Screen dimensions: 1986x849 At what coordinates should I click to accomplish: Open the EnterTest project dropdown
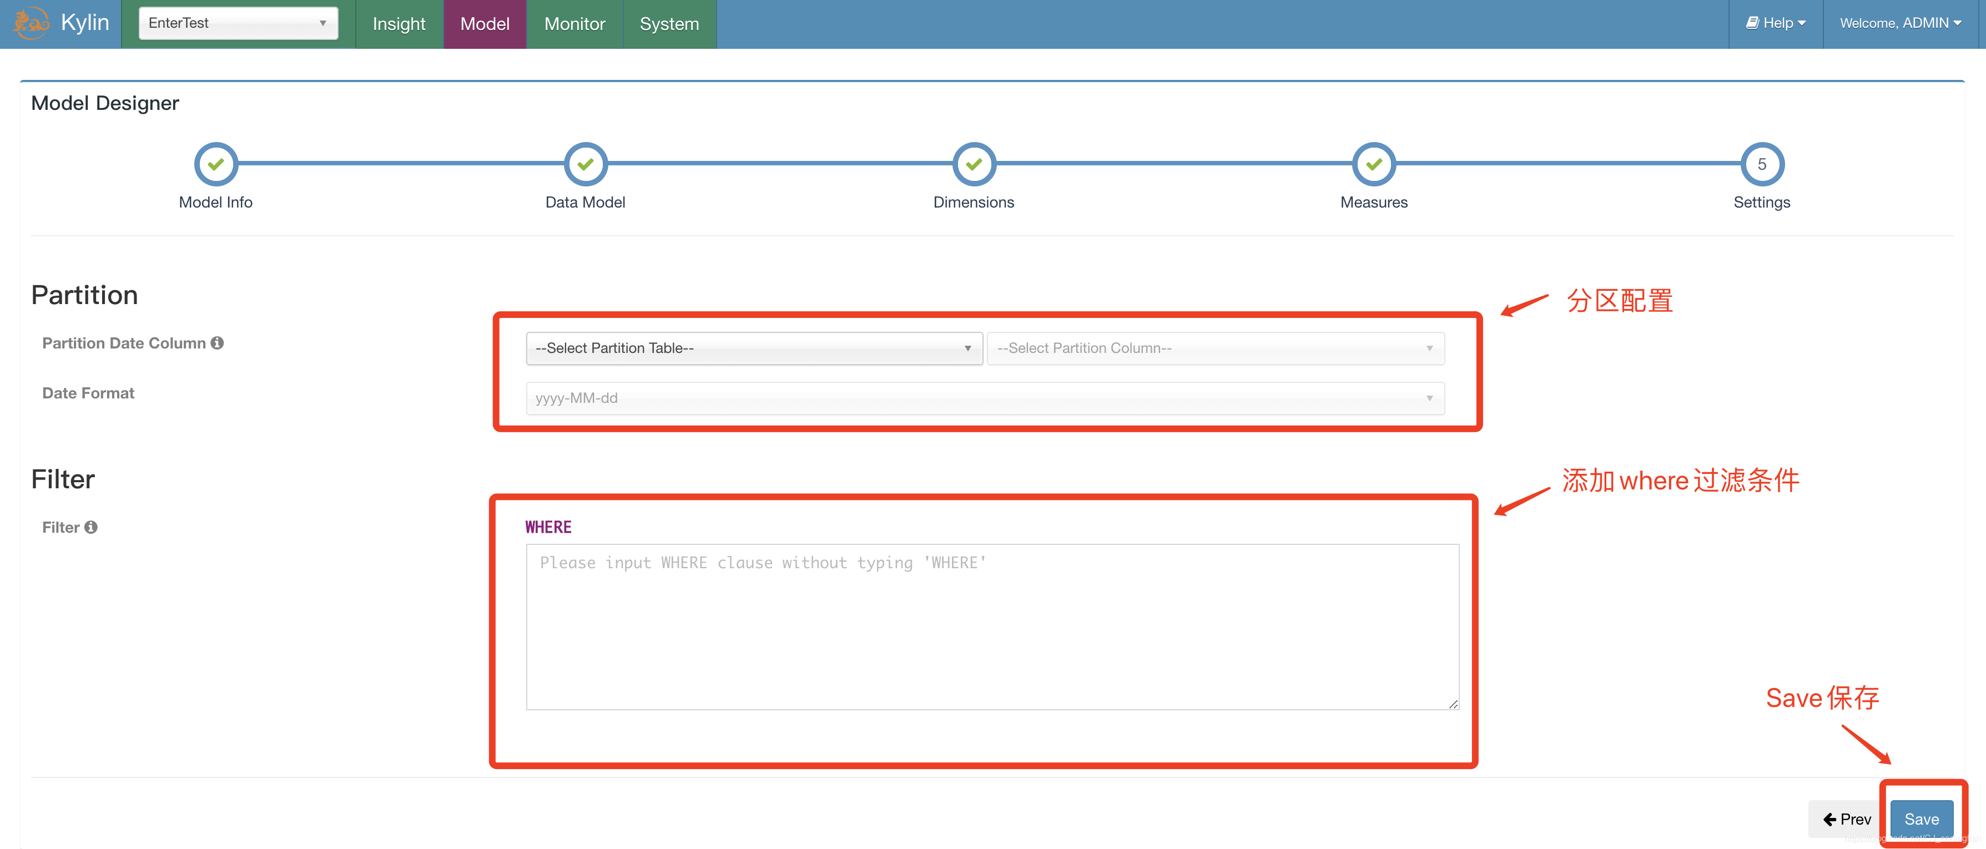(x=238, y=23)
